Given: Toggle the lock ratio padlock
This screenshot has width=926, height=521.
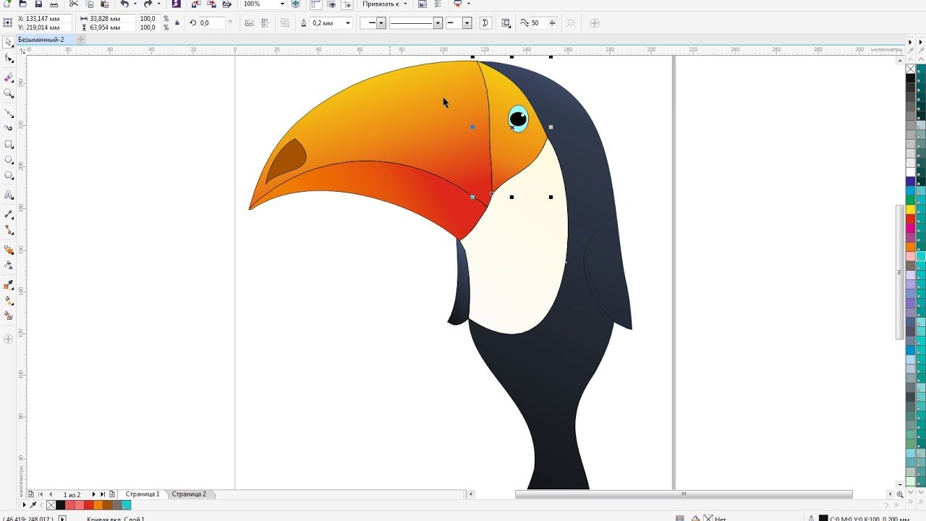Looking at the screenshot, I should click(x=178, y=23).
